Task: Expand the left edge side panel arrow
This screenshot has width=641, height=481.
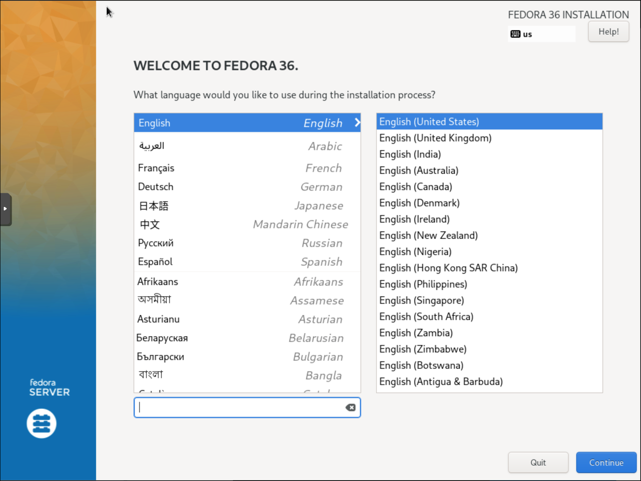Action: 5,209
